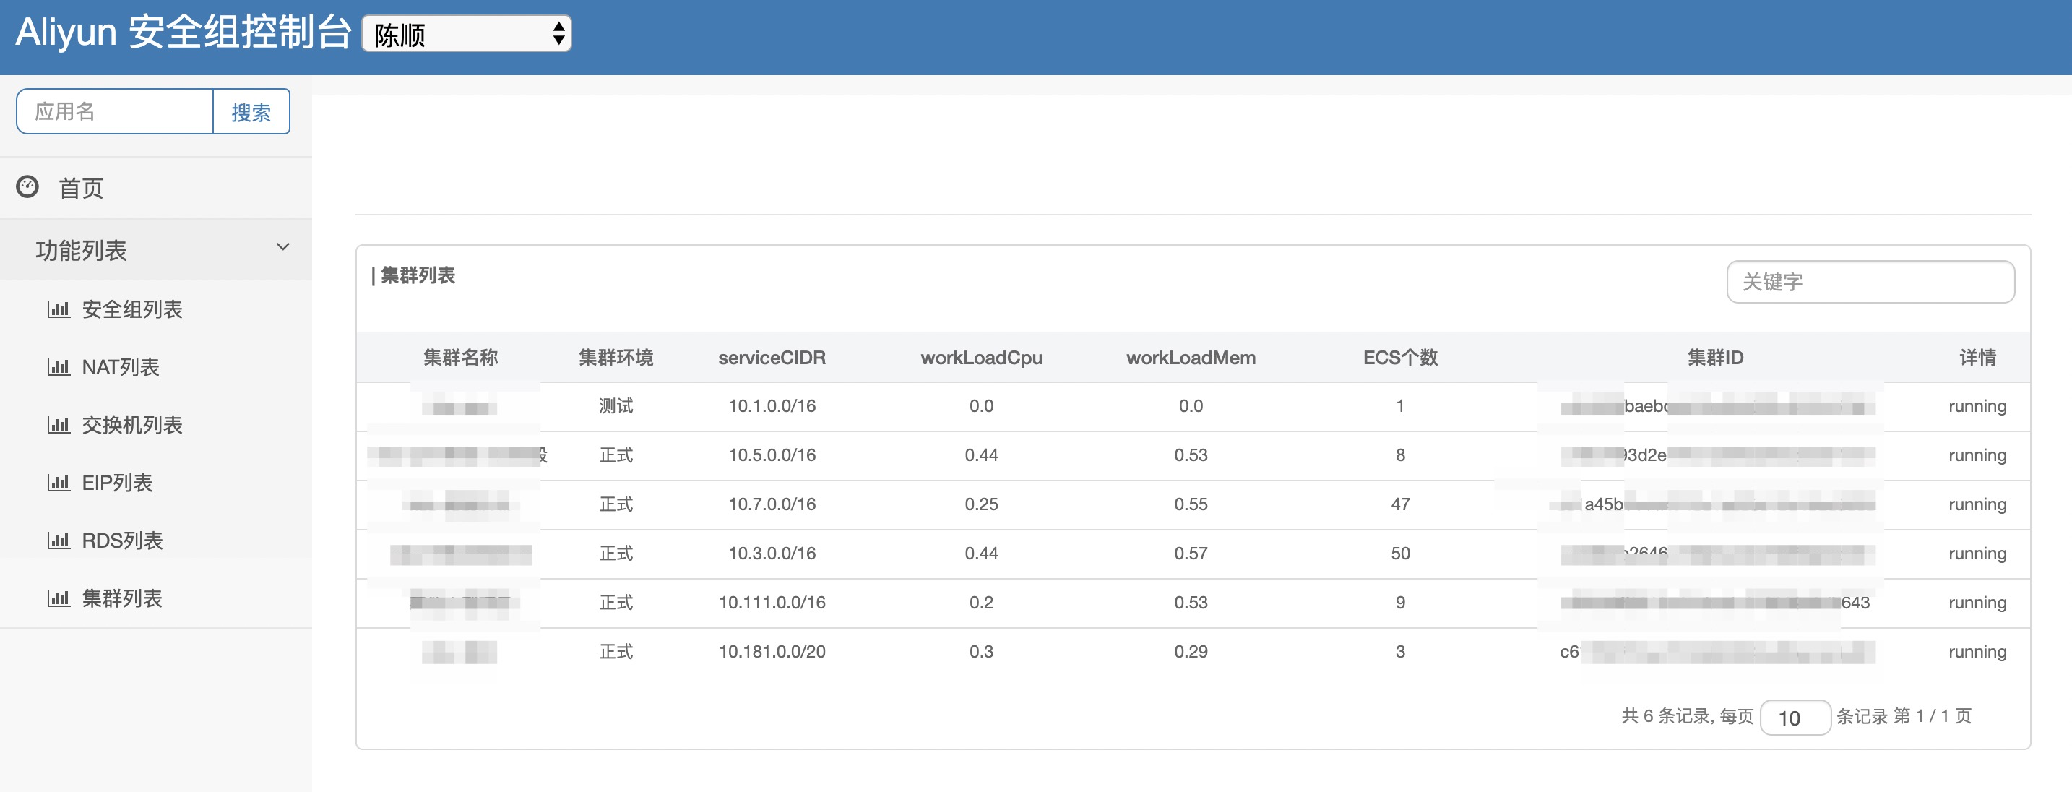
Task: Click the 集群名称 column header
Action: click(x=461, y=358)
